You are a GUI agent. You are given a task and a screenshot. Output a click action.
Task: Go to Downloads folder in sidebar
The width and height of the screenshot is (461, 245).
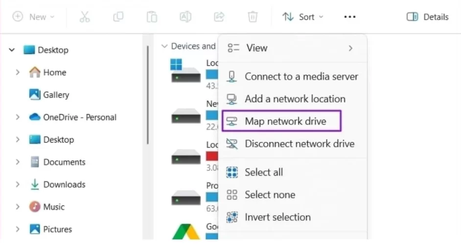tap(64, 184)
